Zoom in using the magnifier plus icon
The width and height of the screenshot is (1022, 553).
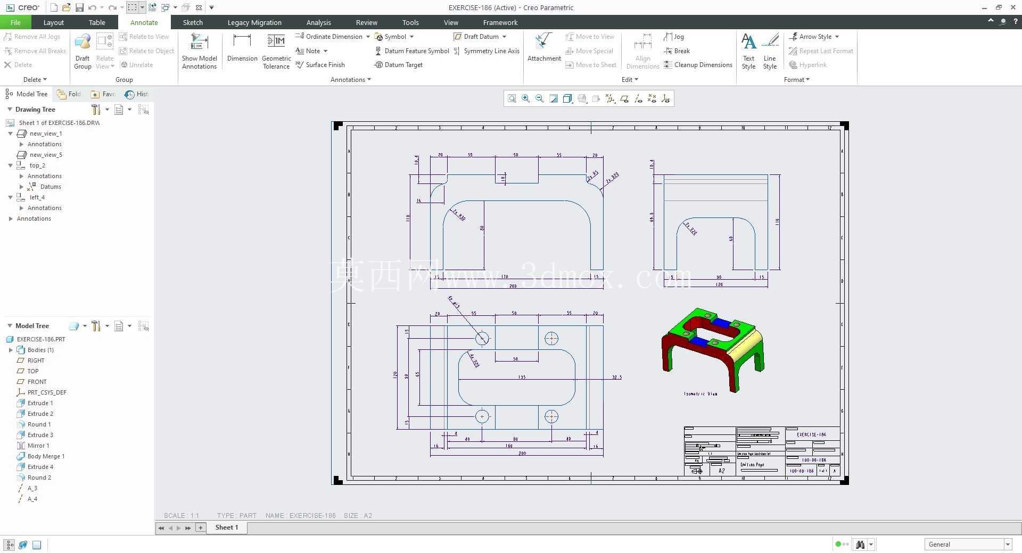click(526, 98)
